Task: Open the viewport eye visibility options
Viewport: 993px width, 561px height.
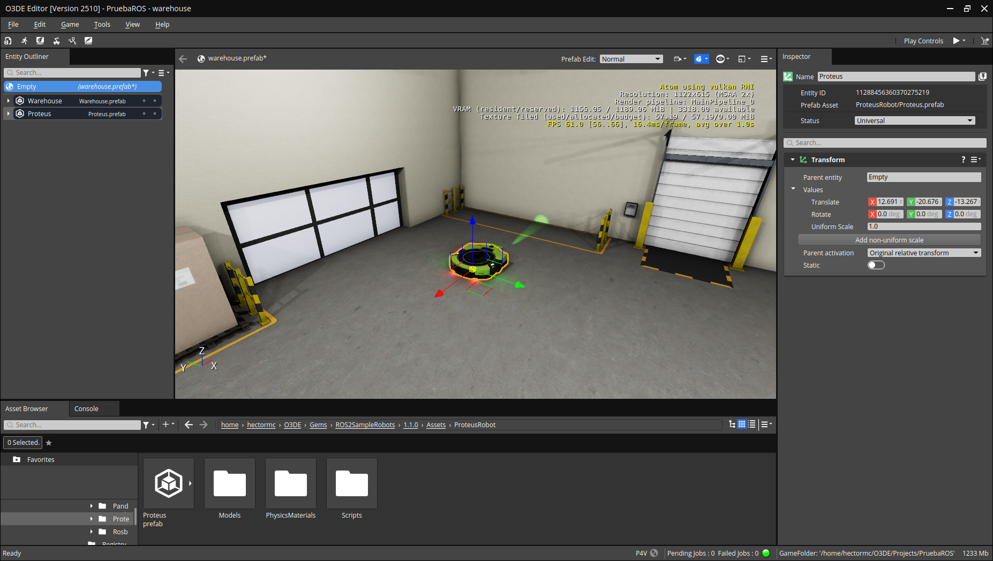Action: pos(722,59)
